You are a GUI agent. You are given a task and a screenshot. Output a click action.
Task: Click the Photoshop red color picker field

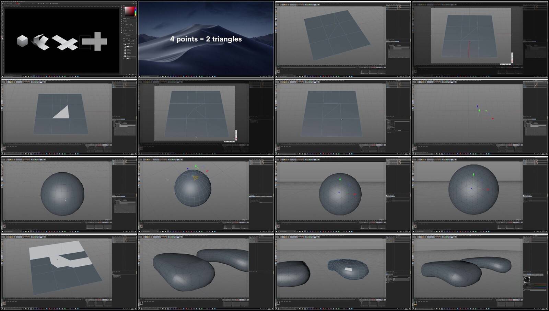(129, 11)
